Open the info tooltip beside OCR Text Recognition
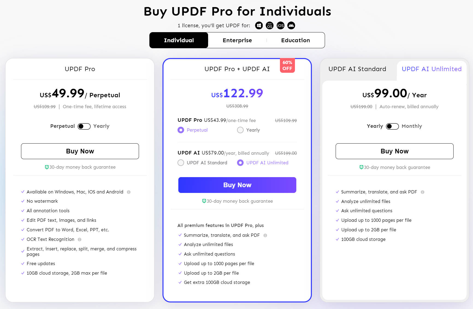 click(79, 239)
